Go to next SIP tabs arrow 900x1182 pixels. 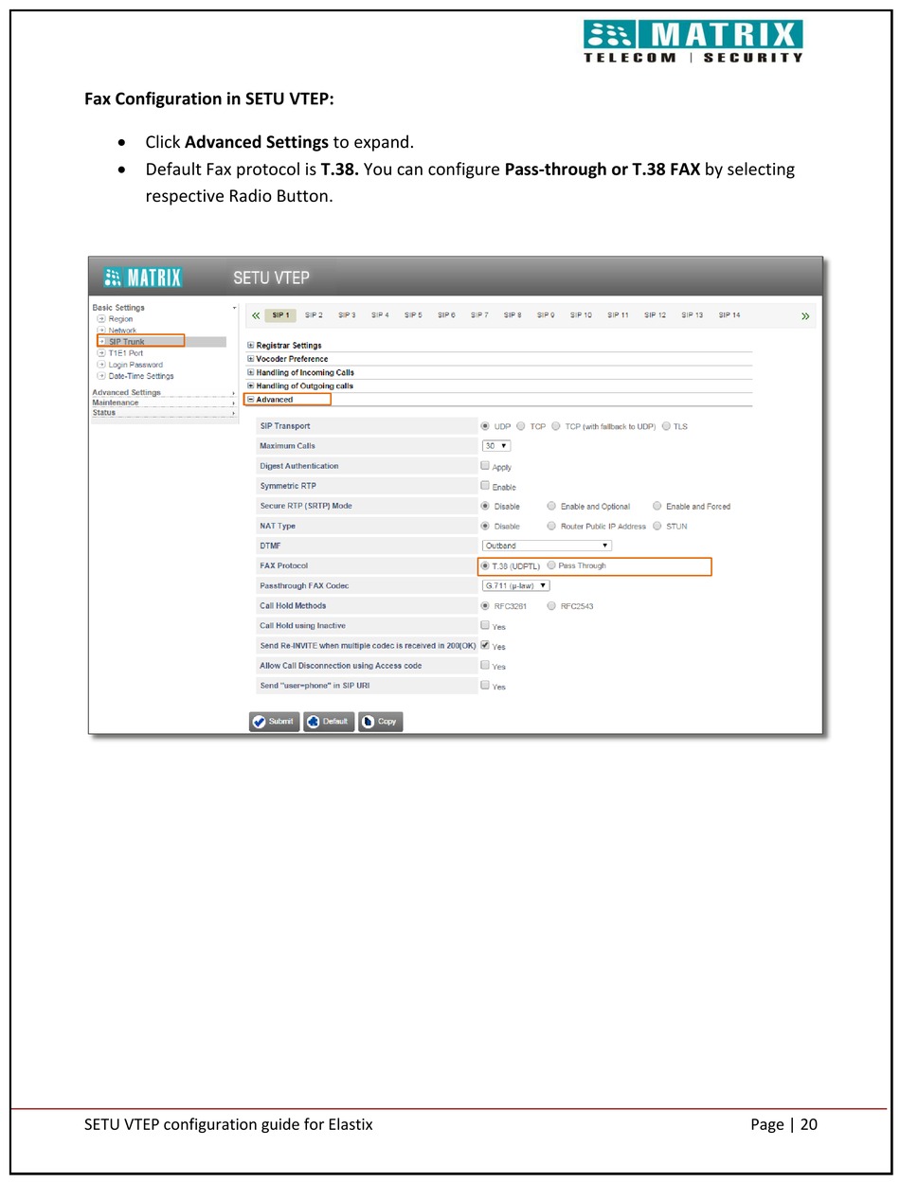pyautogui.click(x=805, y=315)
